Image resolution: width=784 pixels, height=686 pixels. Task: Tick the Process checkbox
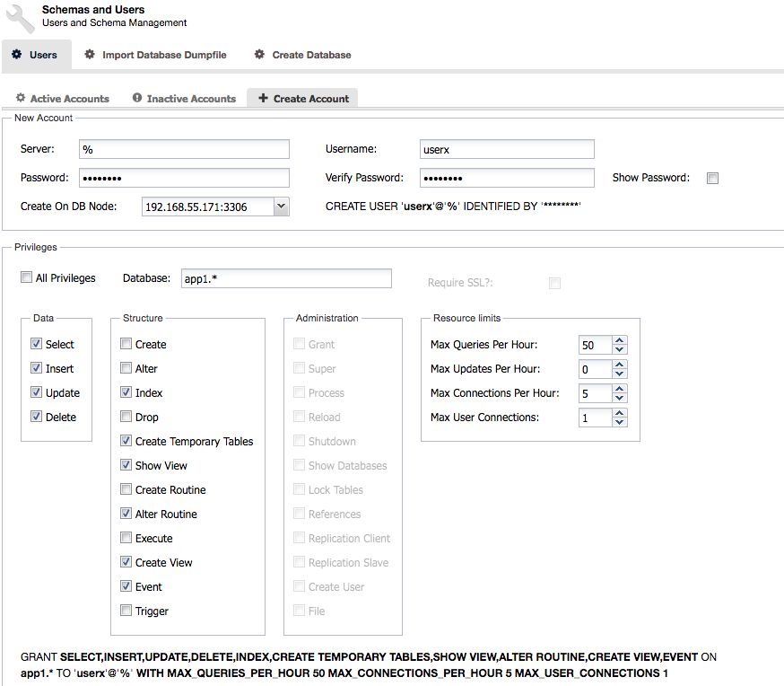point(299,392)
